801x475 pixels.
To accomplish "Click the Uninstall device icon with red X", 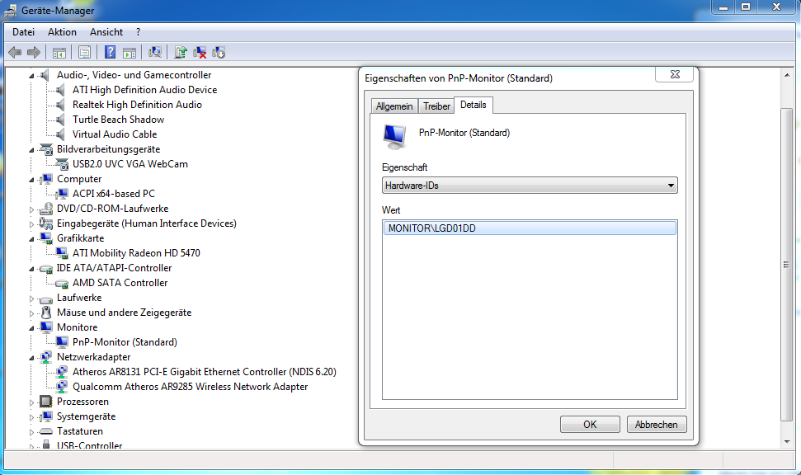I will click(200, 52).
